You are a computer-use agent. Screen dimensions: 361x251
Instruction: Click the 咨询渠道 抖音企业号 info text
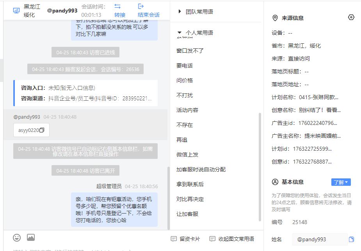86,98
